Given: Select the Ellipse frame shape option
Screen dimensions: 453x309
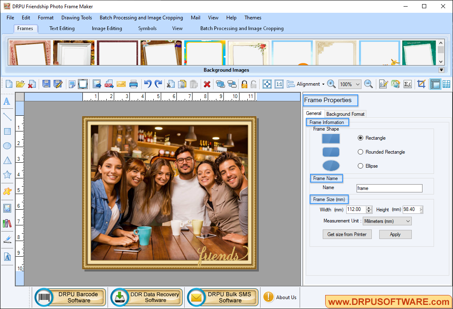Looking at the screenshot, I should pyautogui.click(x=360, y=166).
